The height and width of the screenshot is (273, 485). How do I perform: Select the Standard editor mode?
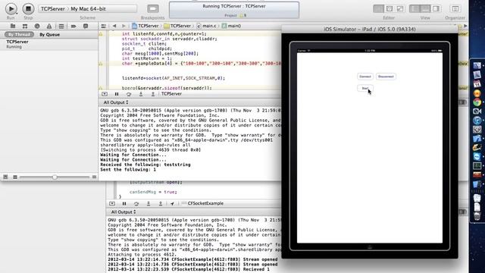378,8
